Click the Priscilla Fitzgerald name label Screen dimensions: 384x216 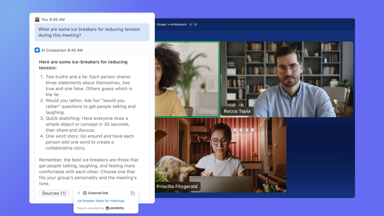[x=177, y=186]
